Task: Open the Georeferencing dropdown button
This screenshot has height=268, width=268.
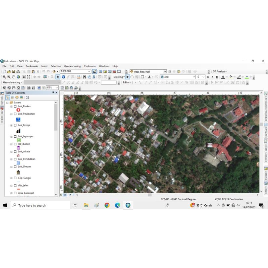Action: pos(13,82)
